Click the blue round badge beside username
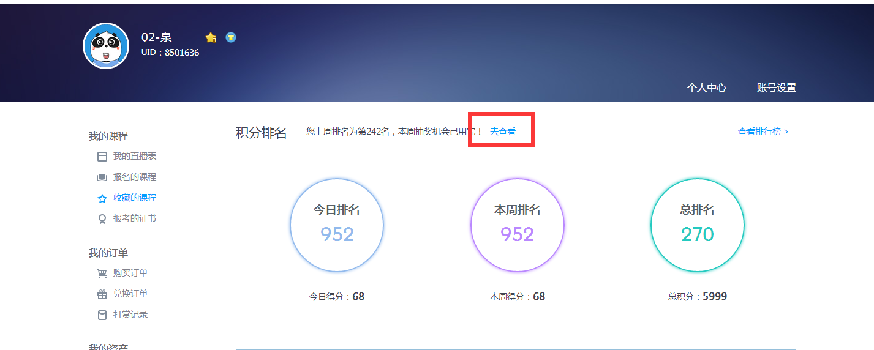 tap(231, 37)
